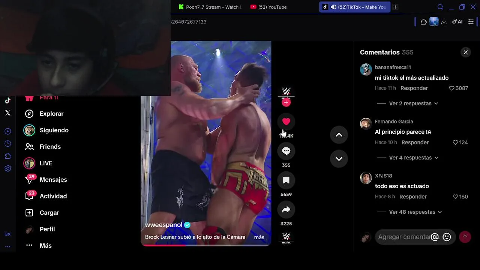The width and height of the screenshot is (480, 270).
Task: Open the sidebar player icon
Action: pos(7,131)
